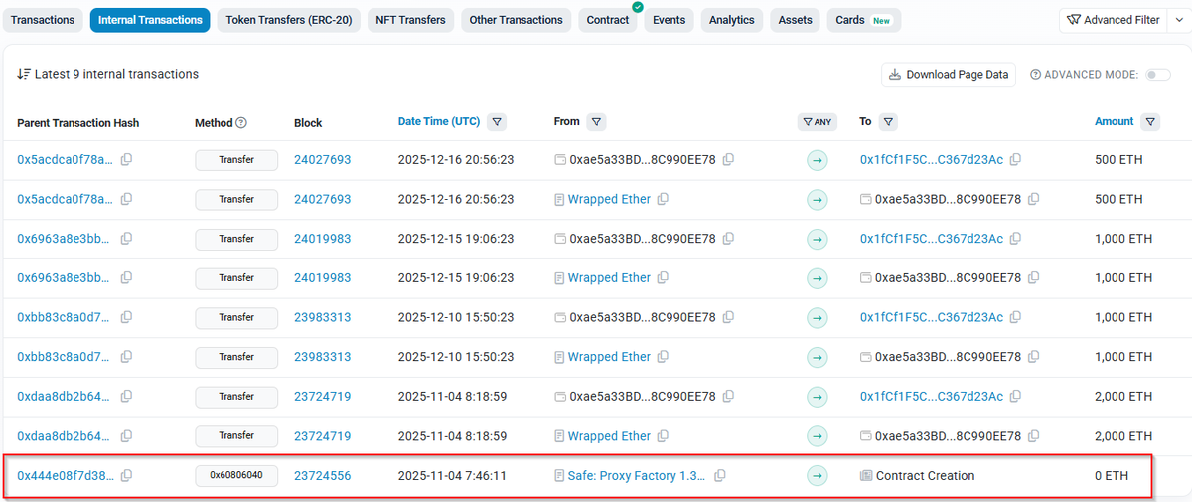Open the Amount column filter
This screenshot has height=502, width=1192.
1150,122
